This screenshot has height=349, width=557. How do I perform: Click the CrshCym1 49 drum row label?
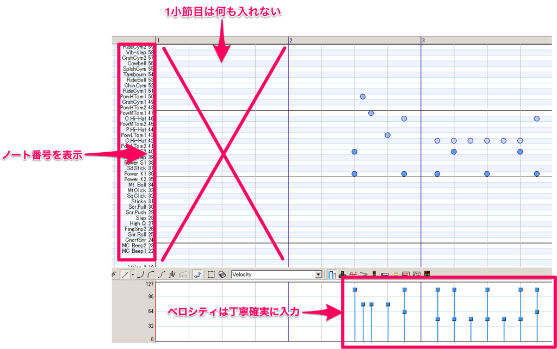[x=138, y=102]
